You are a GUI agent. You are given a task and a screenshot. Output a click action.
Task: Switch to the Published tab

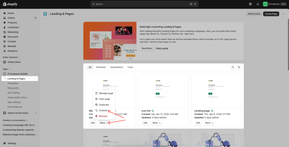(x=101, y=67)
